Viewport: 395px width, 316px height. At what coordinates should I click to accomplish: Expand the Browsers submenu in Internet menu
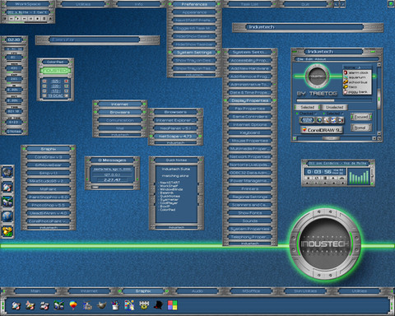(120, 112)
